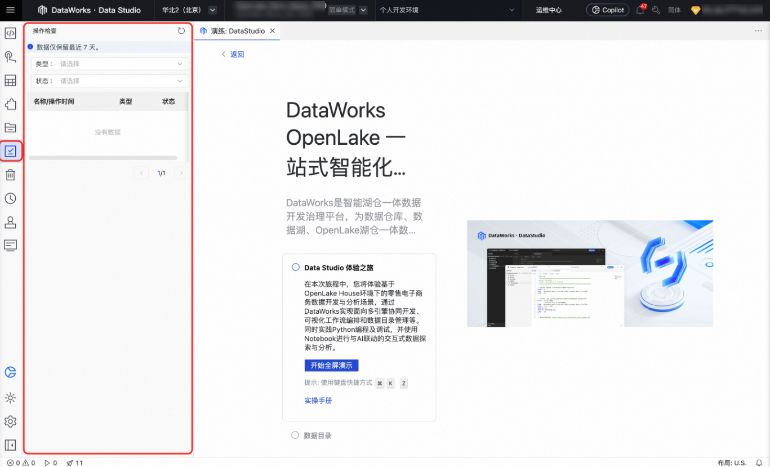
Task: Select the 数据目录 radio button
Action: click(x=295, y=435)
